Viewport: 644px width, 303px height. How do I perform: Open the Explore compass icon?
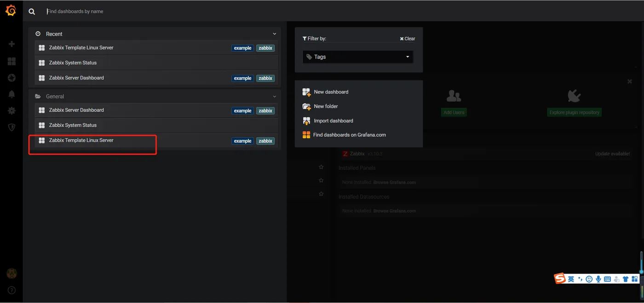click(x=11, y=78)
